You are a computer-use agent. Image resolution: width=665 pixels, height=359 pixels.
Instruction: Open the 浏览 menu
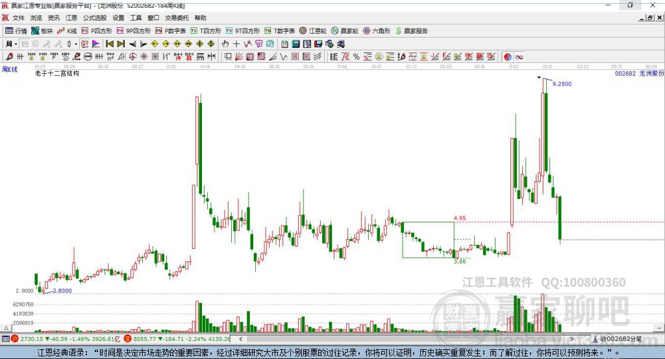(x=36, y=17)
